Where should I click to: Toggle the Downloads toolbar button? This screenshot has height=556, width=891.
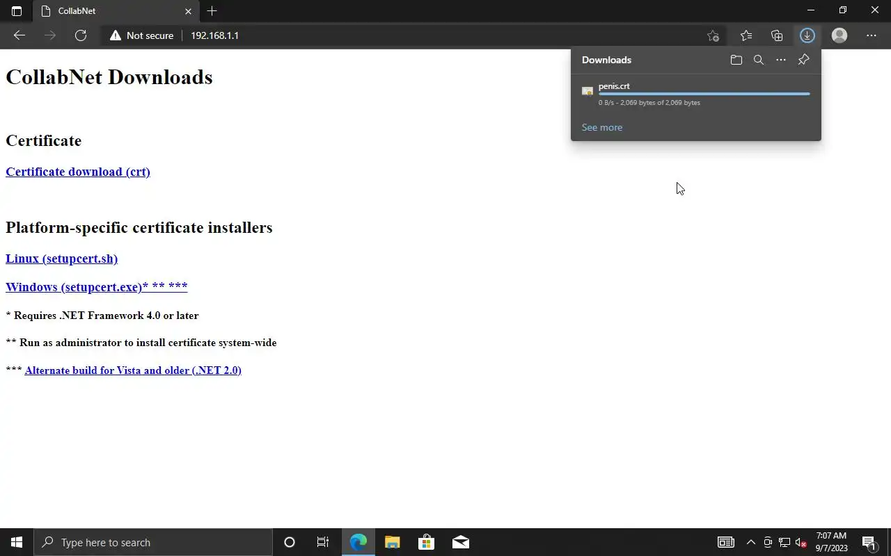point(807,35)
